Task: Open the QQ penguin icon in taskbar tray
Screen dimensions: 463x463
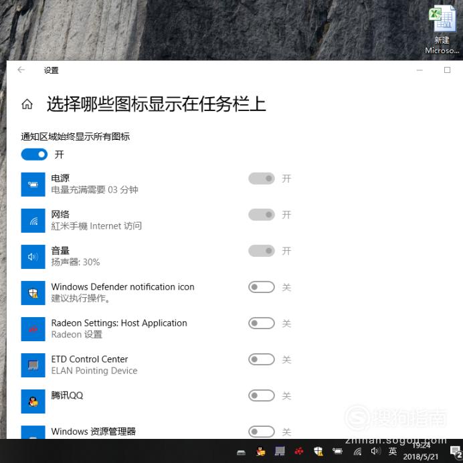Action: pyautogui.click(x=260, y=452)
